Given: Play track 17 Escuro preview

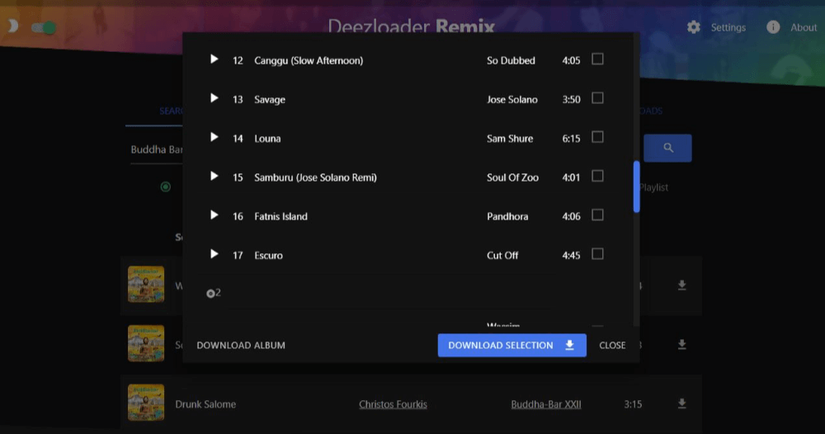Looking at the screenshot, I should pyautogui.click(x=214, y=253).
